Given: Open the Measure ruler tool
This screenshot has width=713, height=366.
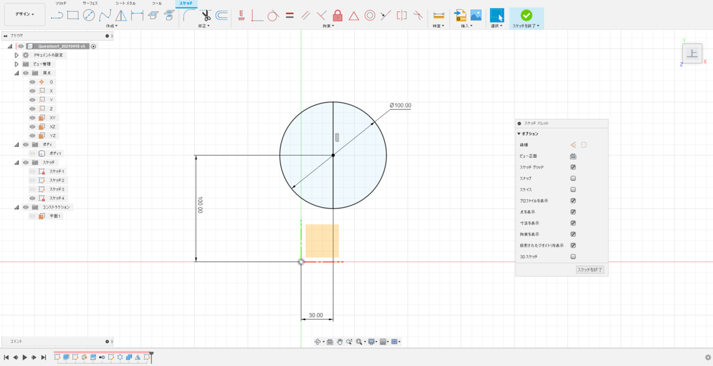Looking at the screenshot, I should tap(439, 15).
